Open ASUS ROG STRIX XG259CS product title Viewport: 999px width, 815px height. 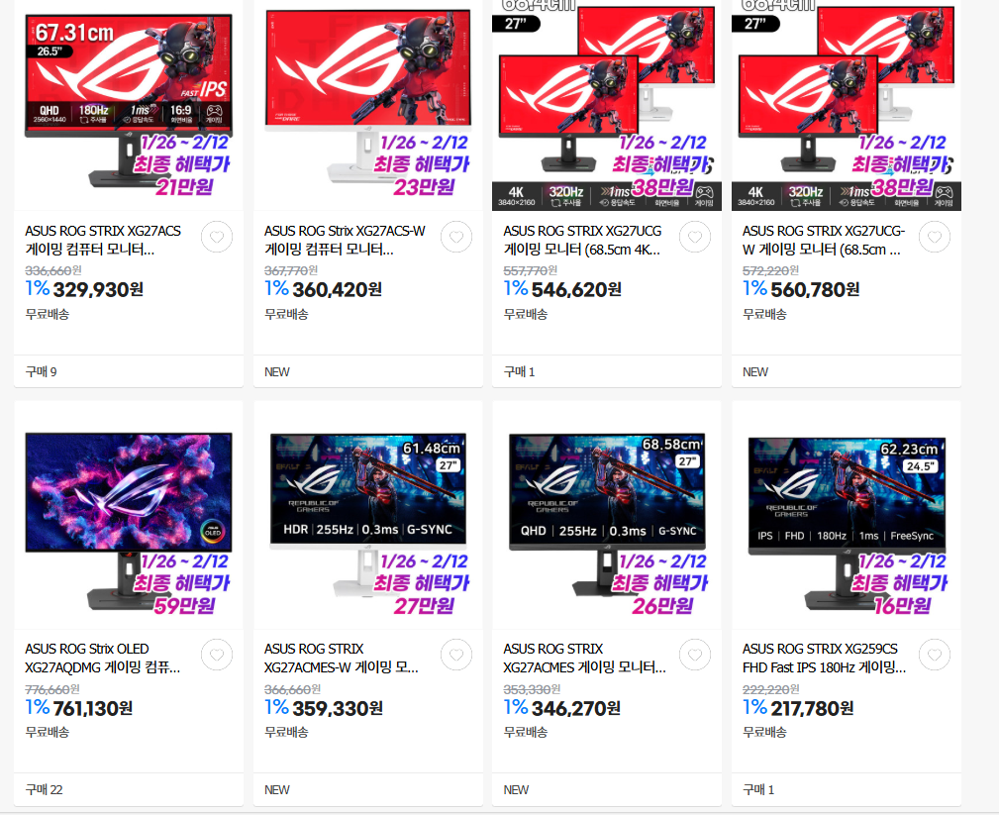tap(824, 659)
